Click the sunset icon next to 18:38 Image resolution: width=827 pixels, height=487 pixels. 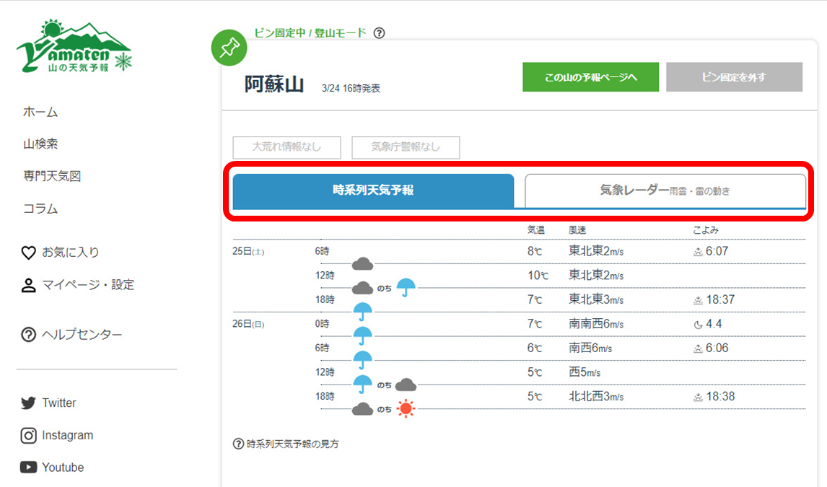[698, 398]
